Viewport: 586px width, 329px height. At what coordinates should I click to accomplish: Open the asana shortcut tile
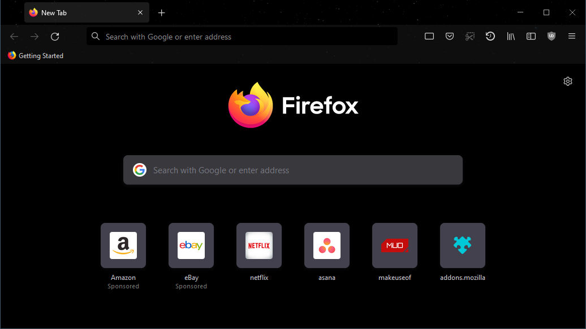(327, 245)
